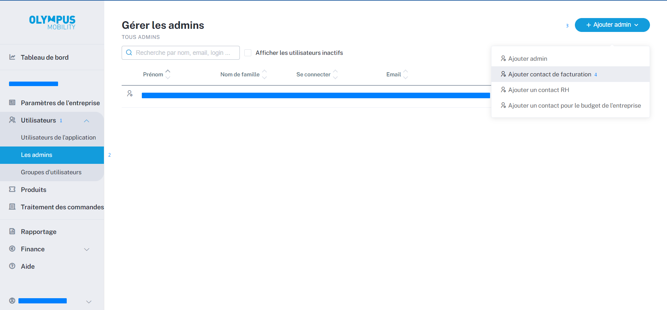Click the icon beside budget de l'entreprise entry
Viewport: 667px width, 310px height.
click(503, 105)
